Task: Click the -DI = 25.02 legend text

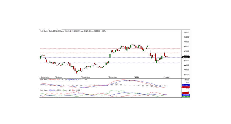Action: pyautogui.click(x=76, y=90)
